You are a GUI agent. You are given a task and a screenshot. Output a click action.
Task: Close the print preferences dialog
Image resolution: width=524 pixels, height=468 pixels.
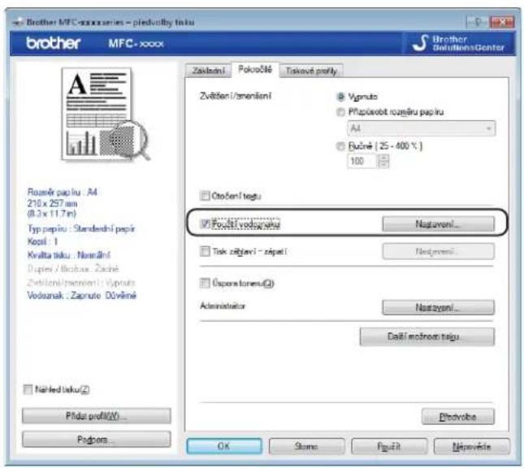[x=501, y=22]
